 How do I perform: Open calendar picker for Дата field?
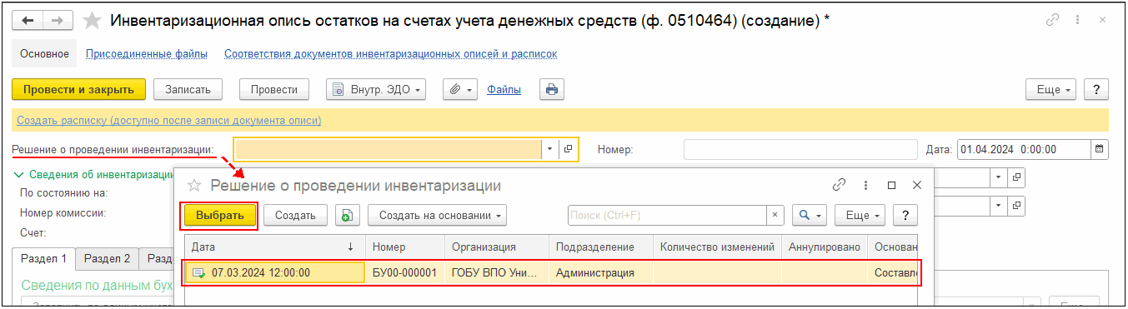(1100, 150)
